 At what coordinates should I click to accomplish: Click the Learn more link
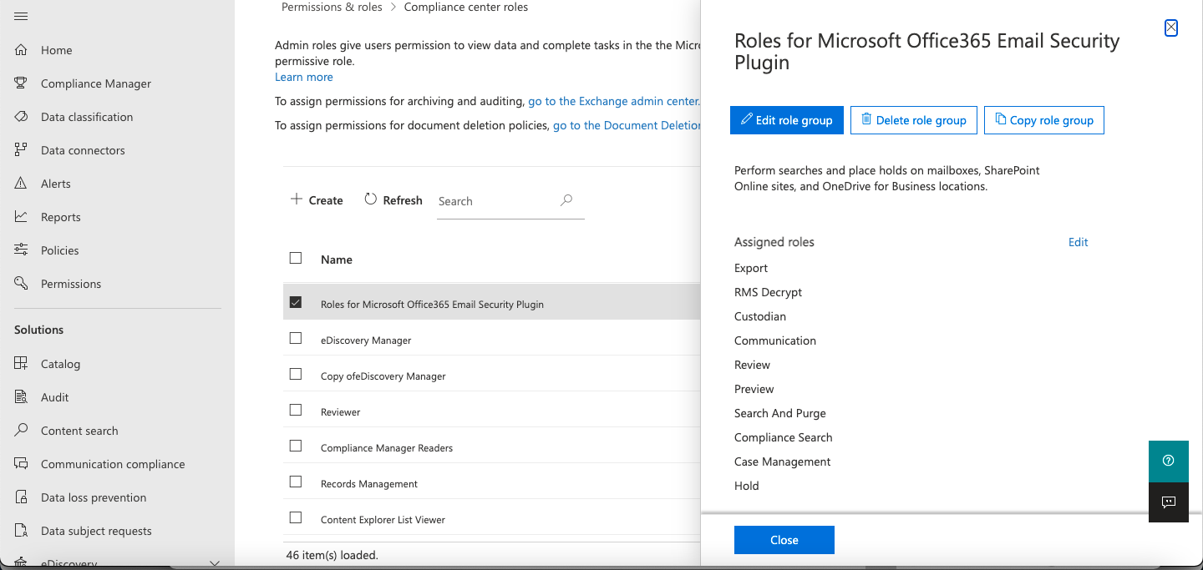[304, 77]
